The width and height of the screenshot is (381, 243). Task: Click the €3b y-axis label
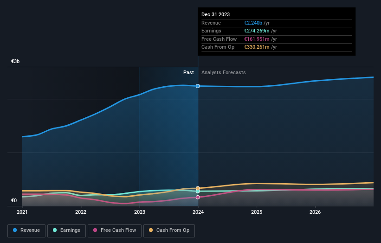(15, 61)
